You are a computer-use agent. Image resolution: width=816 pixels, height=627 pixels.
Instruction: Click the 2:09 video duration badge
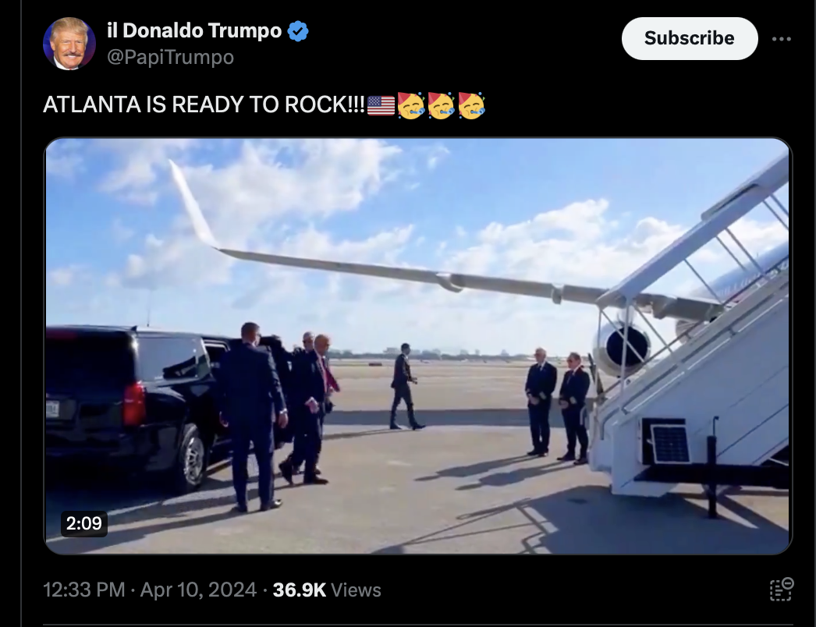84,523
